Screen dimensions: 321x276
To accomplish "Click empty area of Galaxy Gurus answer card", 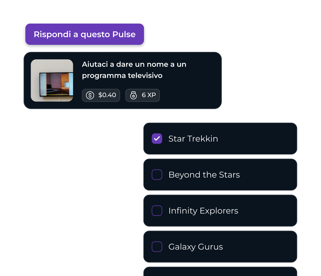I will click(260, 247).
